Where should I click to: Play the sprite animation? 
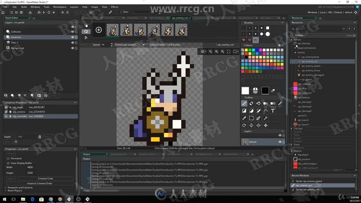point(86,37)
